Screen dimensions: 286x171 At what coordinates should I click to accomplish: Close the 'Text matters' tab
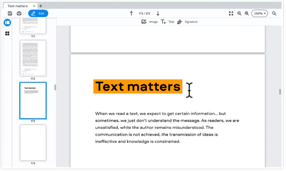[34, 6]
